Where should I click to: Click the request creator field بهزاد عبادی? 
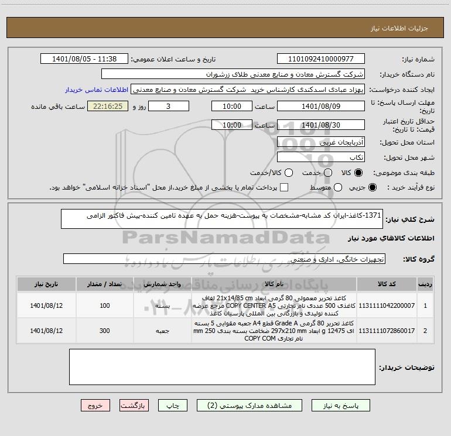click(x=248, y=89)
